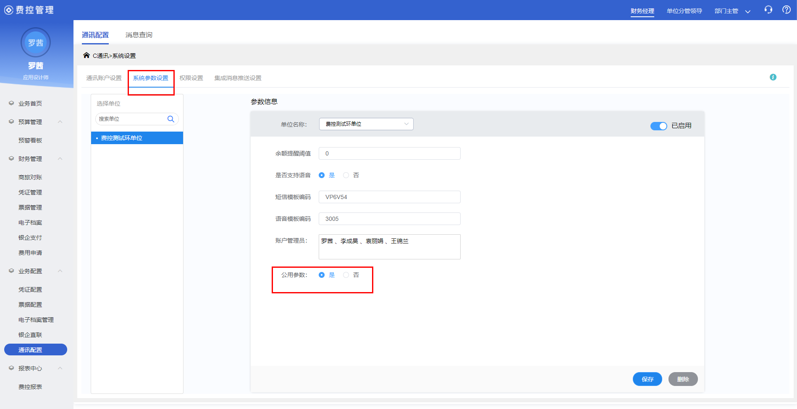
Task: Open 预警看板 in sidebar
Action: [30, 140]
